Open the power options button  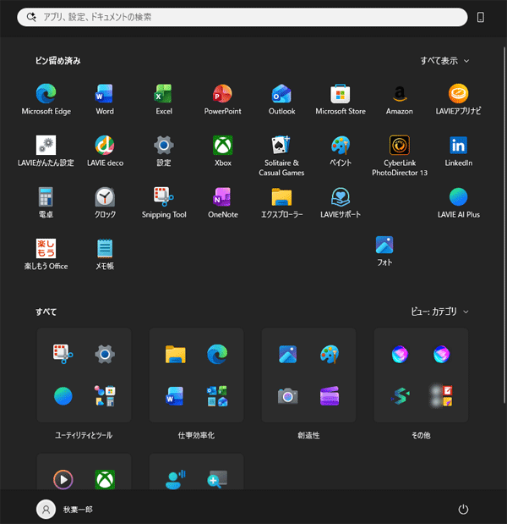tap(463, 510)
